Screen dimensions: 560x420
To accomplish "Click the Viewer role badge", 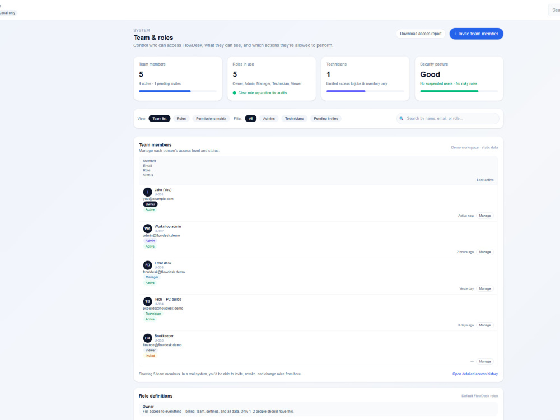I will click(x=150, y=351).
